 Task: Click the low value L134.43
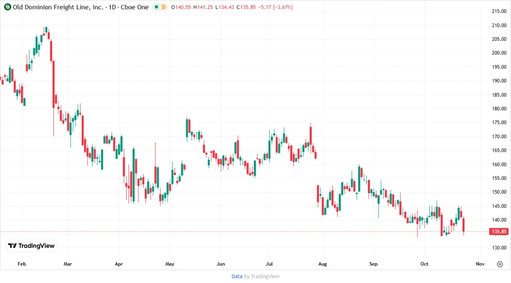[224, 7]
